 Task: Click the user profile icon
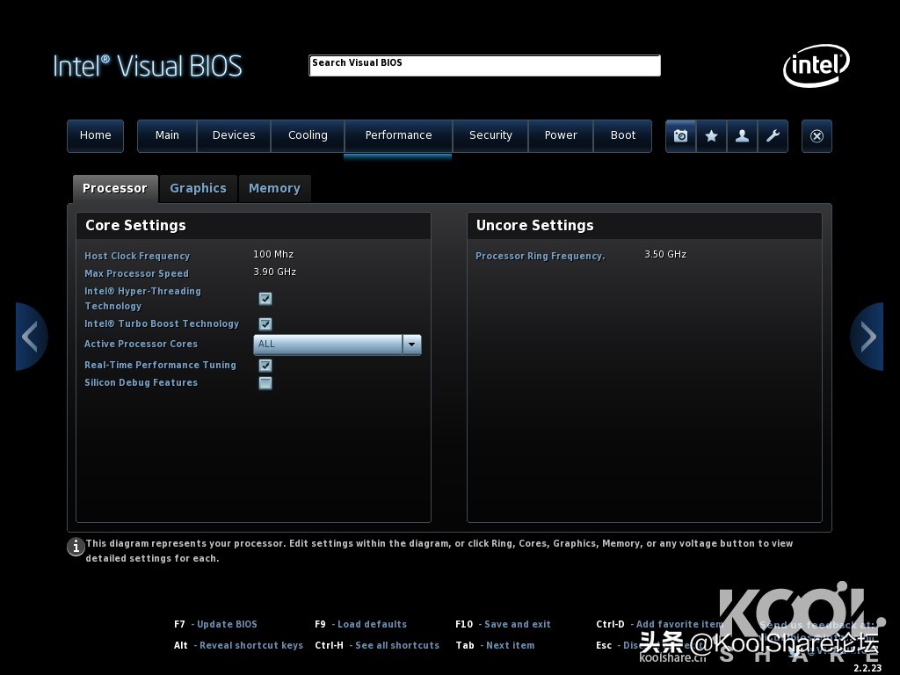[742, 136]
